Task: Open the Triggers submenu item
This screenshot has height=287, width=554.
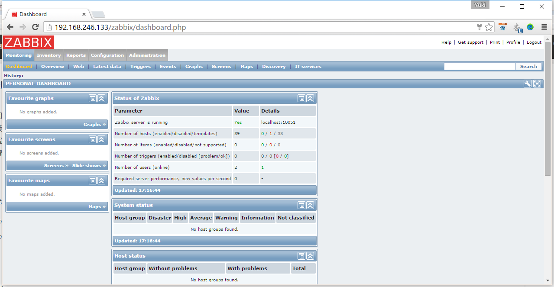Action: 141,67
